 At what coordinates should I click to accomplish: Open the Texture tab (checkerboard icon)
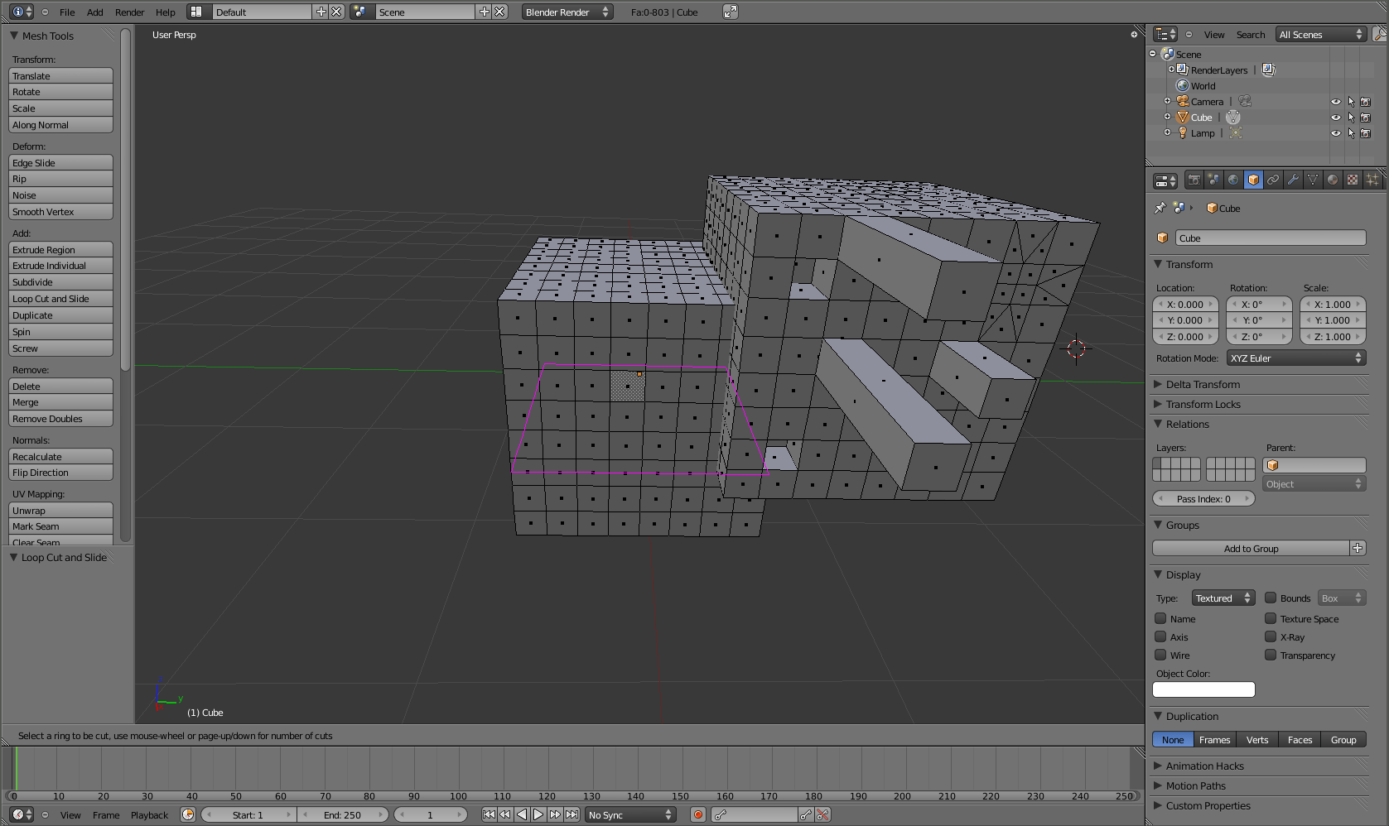(x=1353, y=180)
